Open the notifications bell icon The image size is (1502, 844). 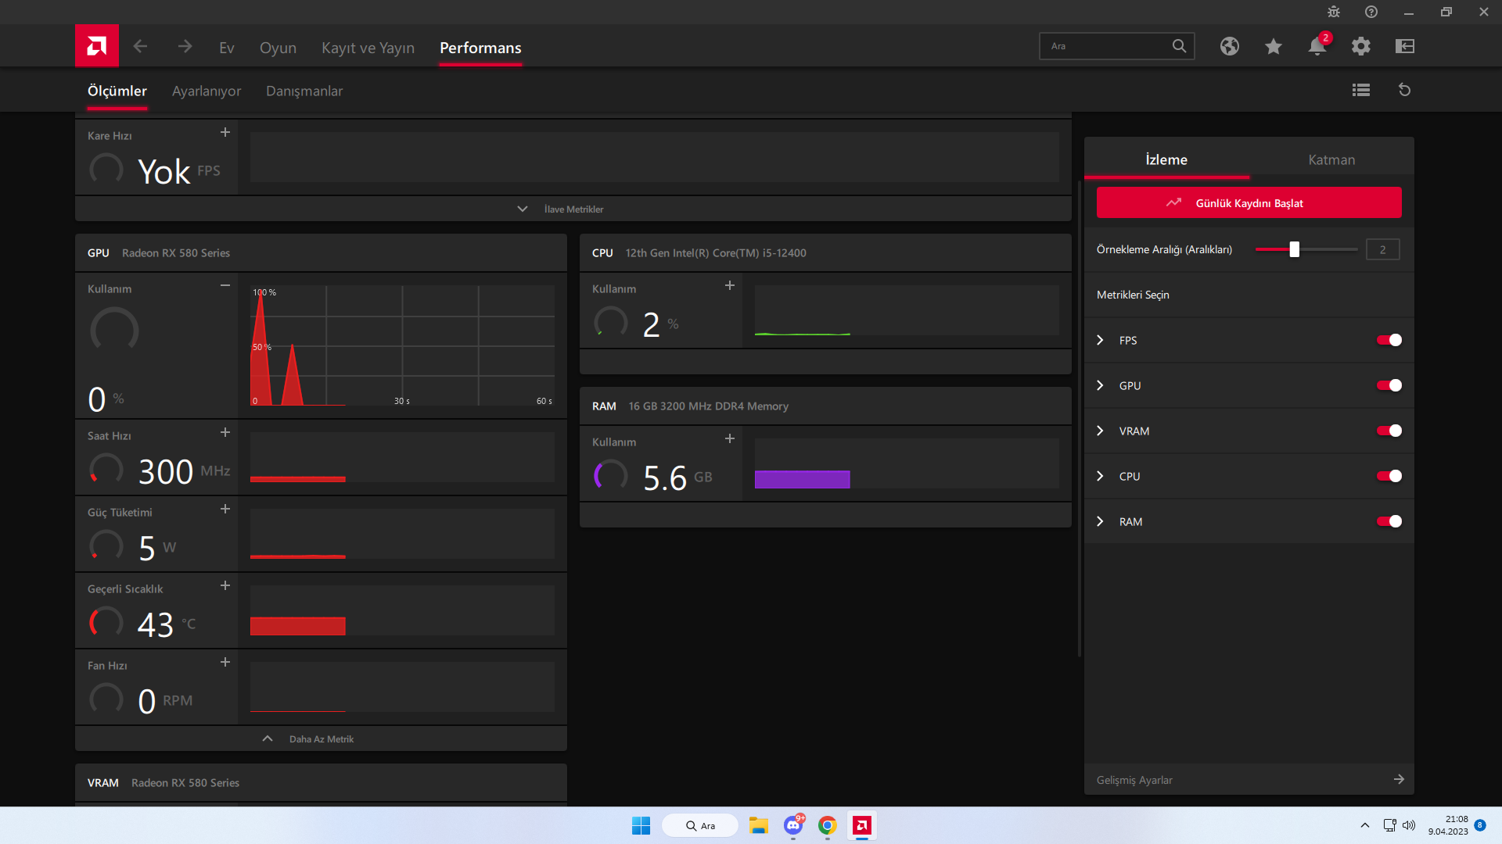coord(1317,47)
